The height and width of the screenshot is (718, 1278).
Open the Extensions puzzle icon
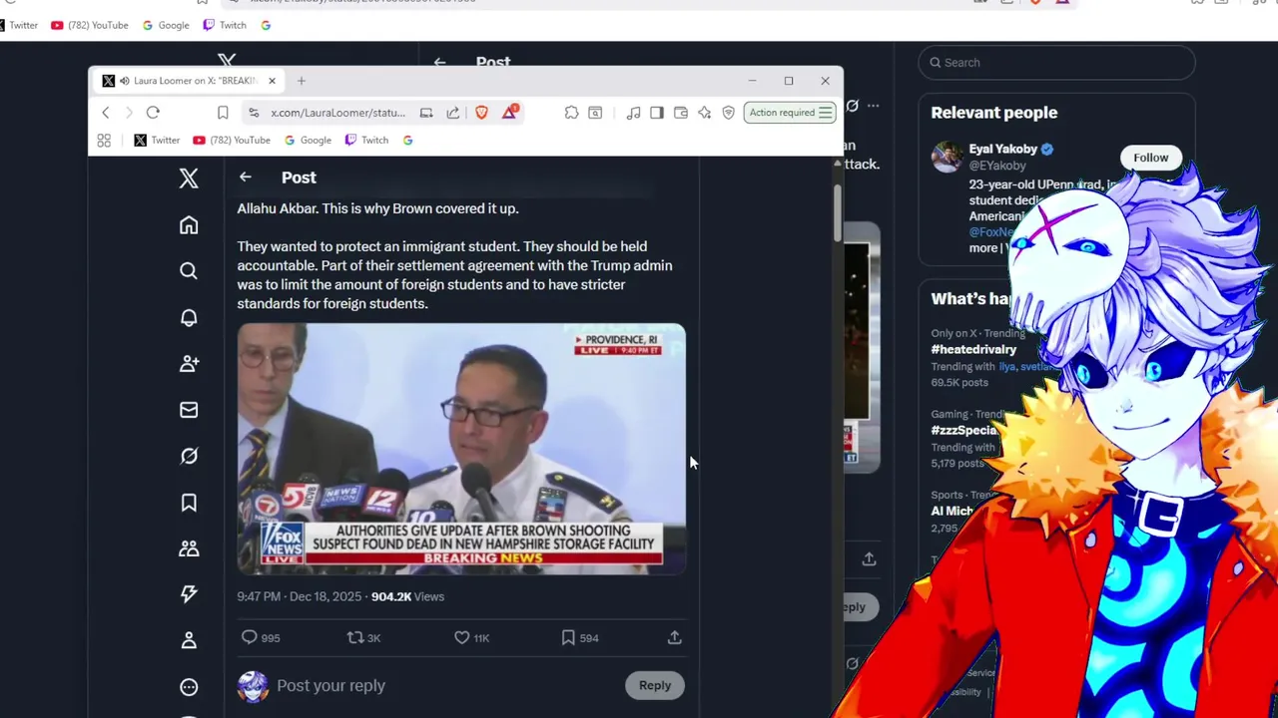click(x=571, y=113)
